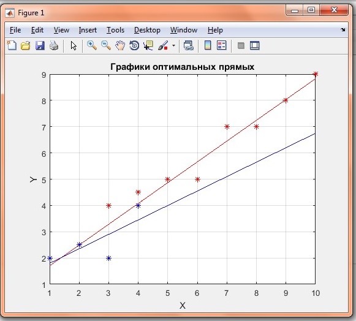This screenshot has height=321, width=356.
Task: Click the red data point at X equals 7
Action: (x=227, y=127)
